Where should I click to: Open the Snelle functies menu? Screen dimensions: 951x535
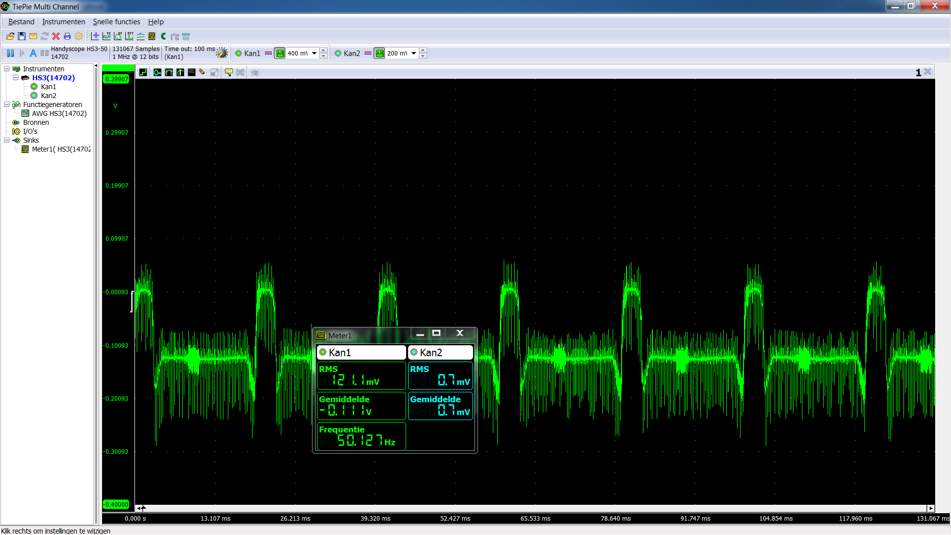click(x=116, y=22)
